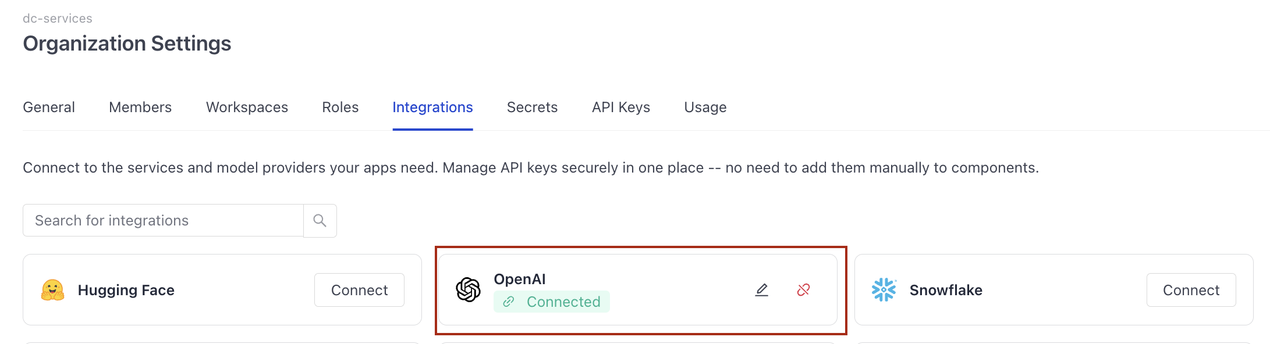Open the edit pencil for OpenAI integration
The height and width of the screenshot is (344, 1270).
tap(761, 289)
